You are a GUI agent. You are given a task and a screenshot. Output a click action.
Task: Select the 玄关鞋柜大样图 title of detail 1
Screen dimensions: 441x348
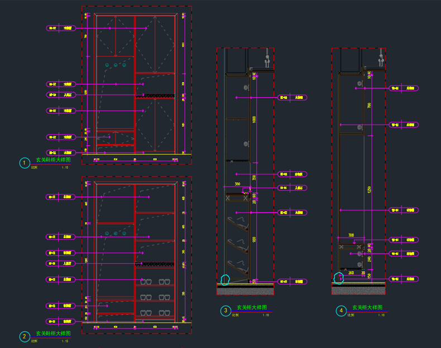(53, 160)
